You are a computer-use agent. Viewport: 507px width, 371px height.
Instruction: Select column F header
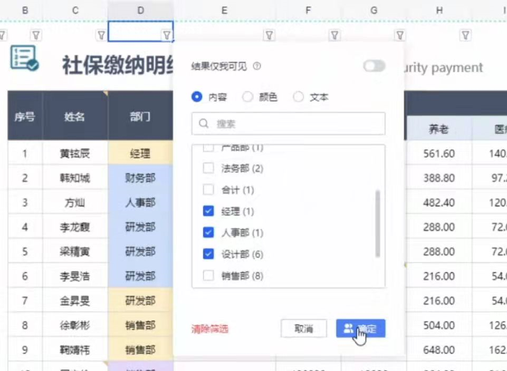pyautogui.click(x=308, y=11)
